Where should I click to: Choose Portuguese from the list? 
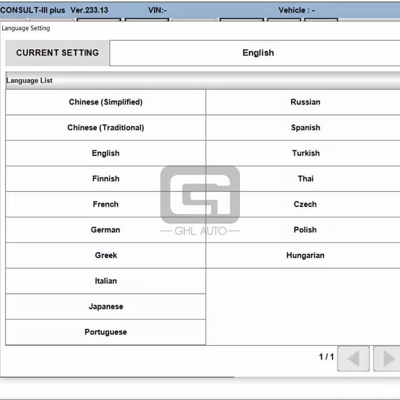(x=106, y=332)
